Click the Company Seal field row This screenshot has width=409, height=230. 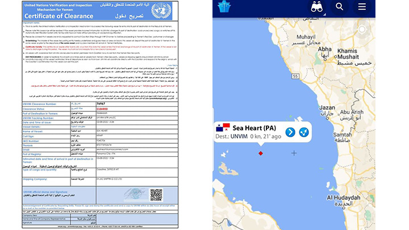(100, 216)
